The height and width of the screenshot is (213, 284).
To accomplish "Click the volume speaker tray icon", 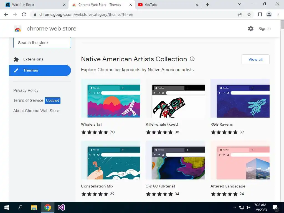I will tap(248, 207).
